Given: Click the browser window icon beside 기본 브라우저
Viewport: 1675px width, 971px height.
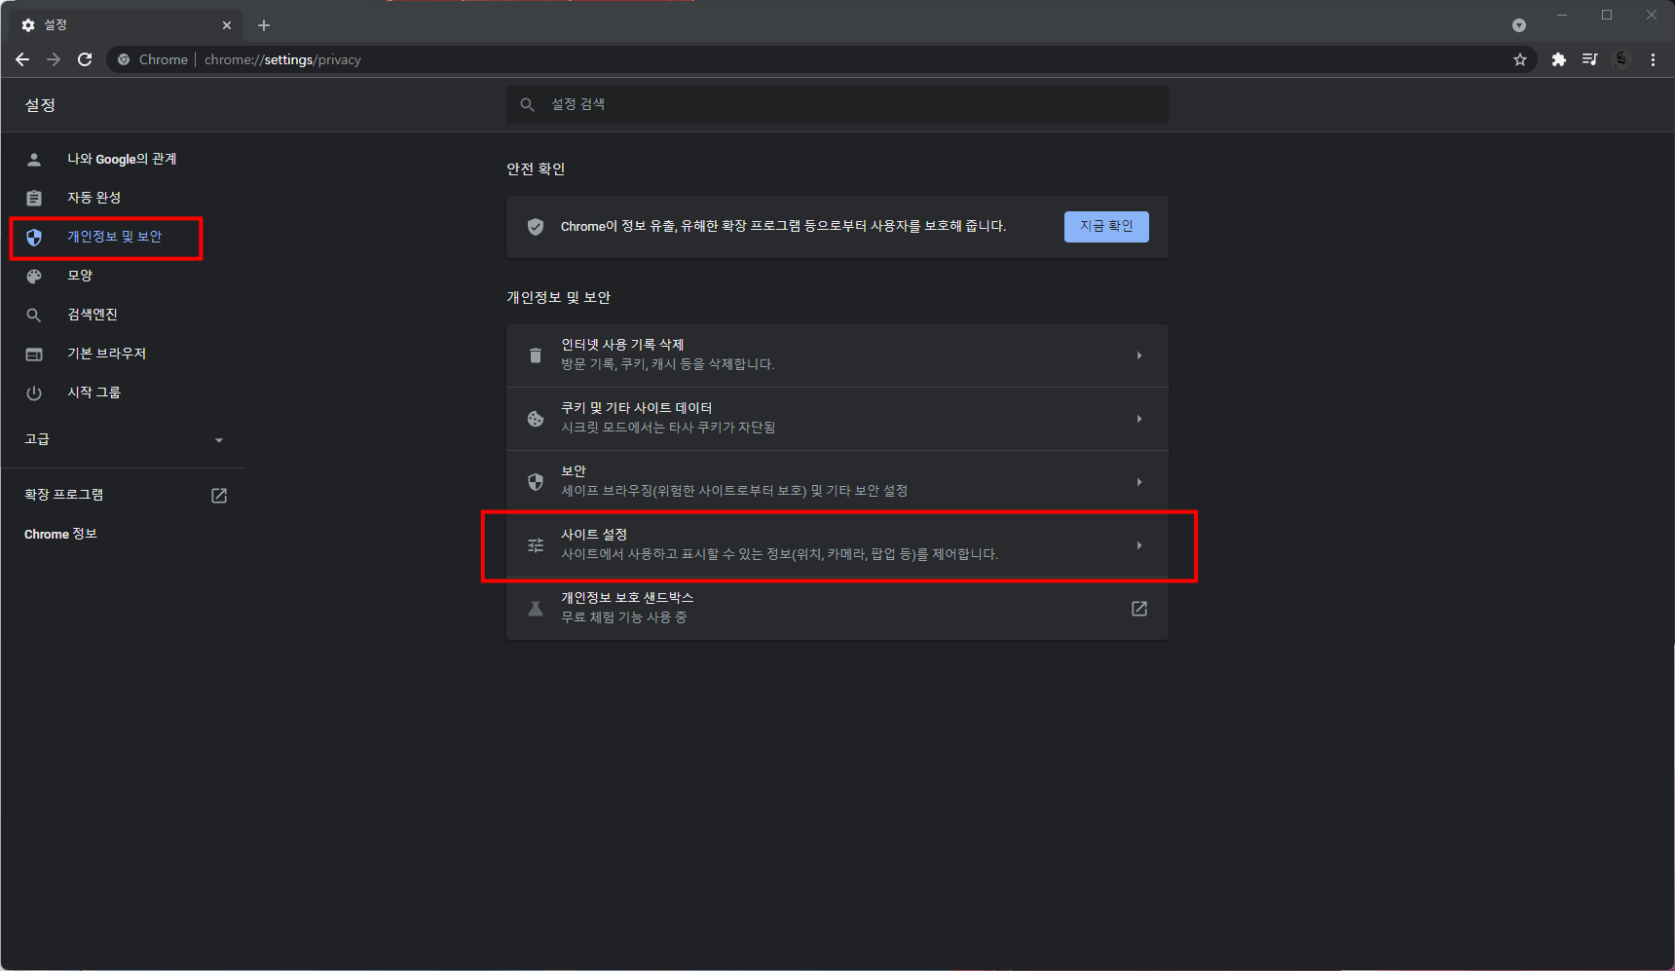Looking at the screenshot, I should (x=34, y=354).
